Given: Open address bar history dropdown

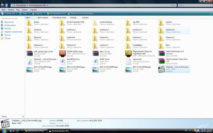Looking at the screenshot, I should (171, 5).
